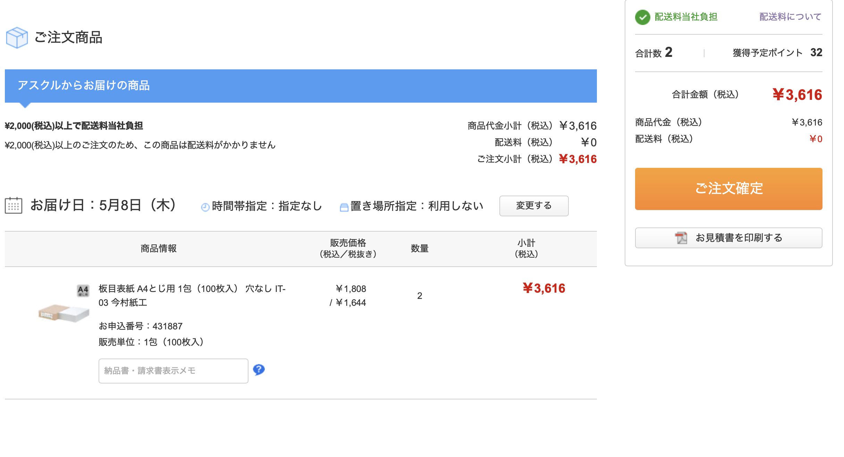The image size is (844, 457).
Task: Click the A4 size badge icon
Action: point(83,290)
